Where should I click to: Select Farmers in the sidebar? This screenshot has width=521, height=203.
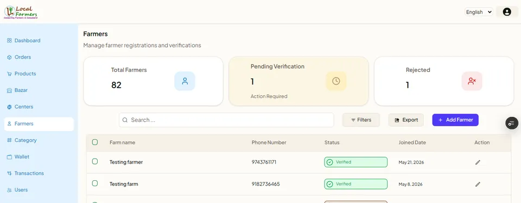[39, 124]
